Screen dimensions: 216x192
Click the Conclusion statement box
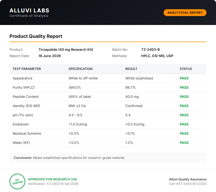tap(108, 158)
